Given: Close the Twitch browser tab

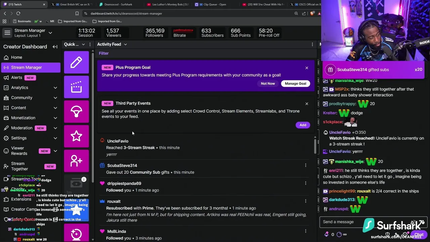Looking at the screenshot, I should point(44,4).
